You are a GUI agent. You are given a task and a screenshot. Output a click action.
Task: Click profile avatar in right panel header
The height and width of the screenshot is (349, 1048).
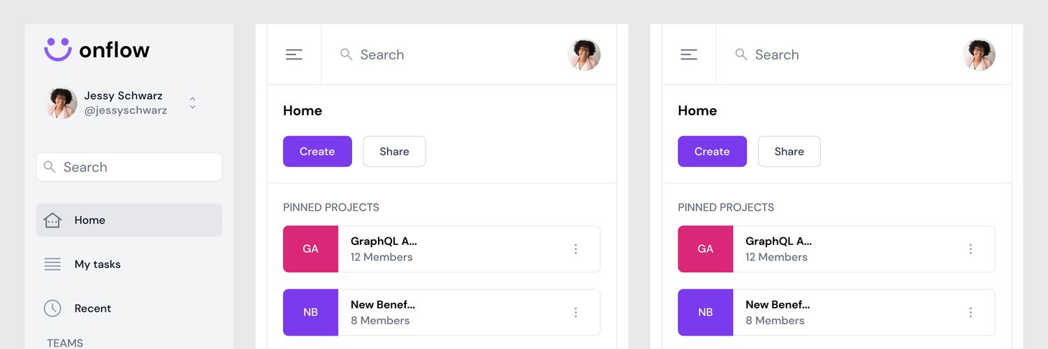[x=979, y=54]
